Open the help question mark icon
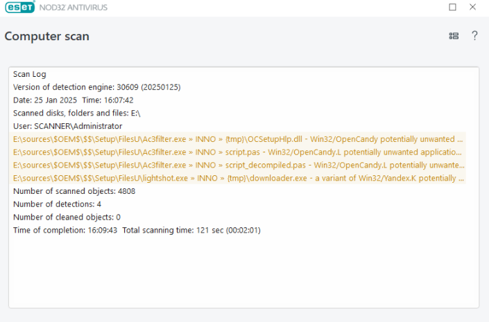Viewport: 489px width, 322px height. [x=474, y=36]
